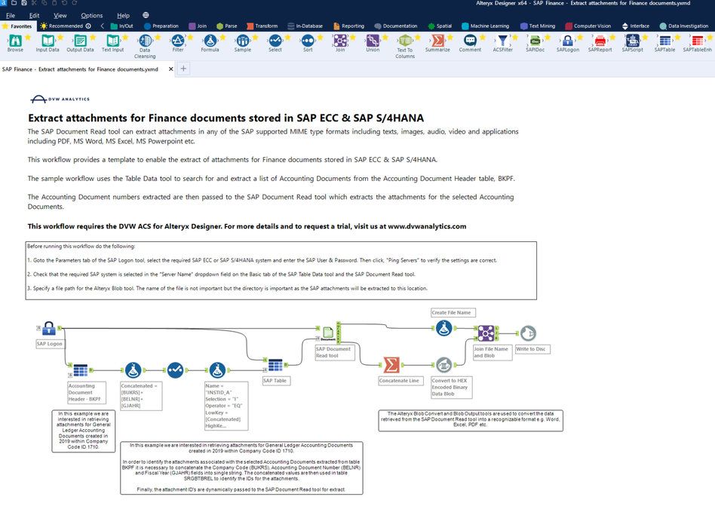Open the Documentation tool category

tap(396, 26)
